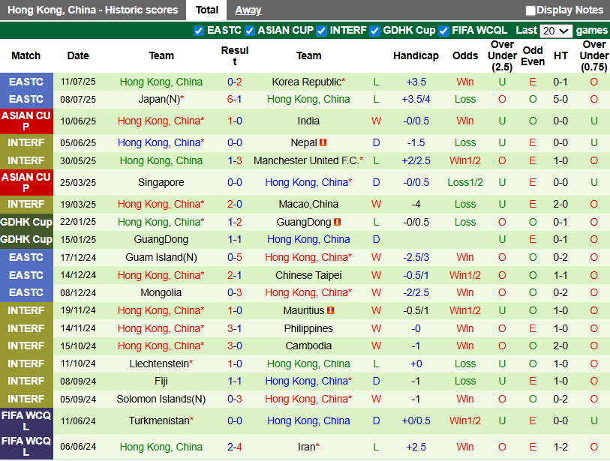Open India team link
The image size is (610, 461).
tap(308, 121)
